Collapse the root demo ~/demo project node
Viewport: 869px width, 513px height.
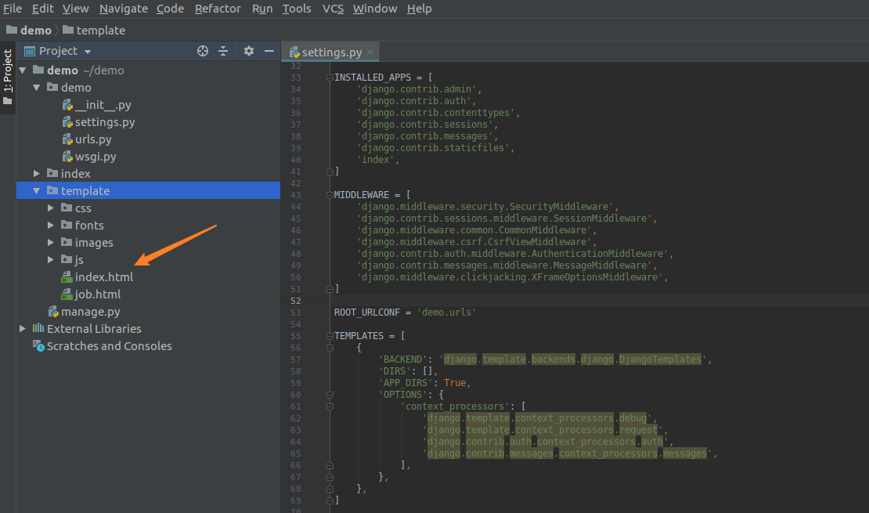tap(23, 70)
